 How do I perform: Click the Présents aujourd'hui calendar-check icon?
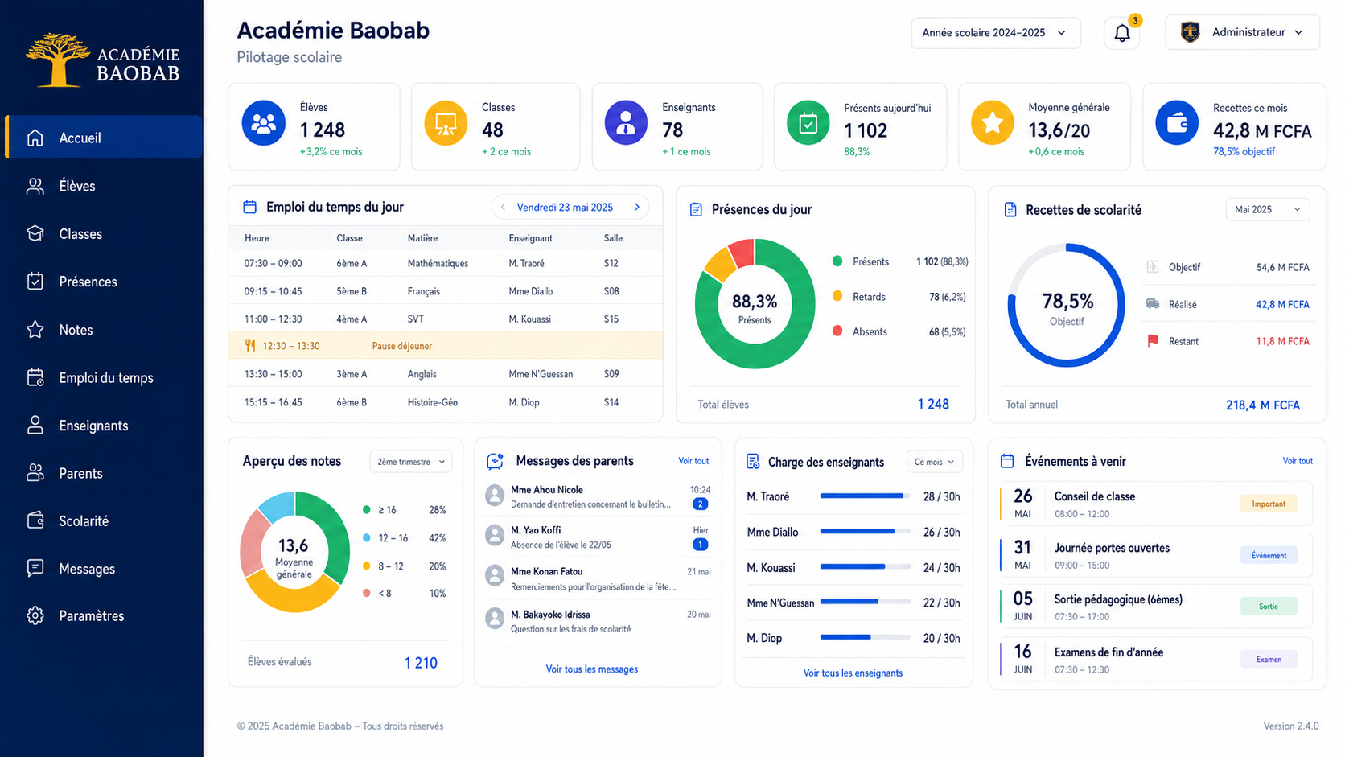click(808, 123)
